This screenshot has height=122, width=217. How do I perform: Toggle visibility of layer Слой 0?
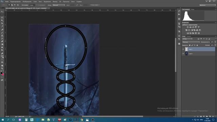pos(183,54)
